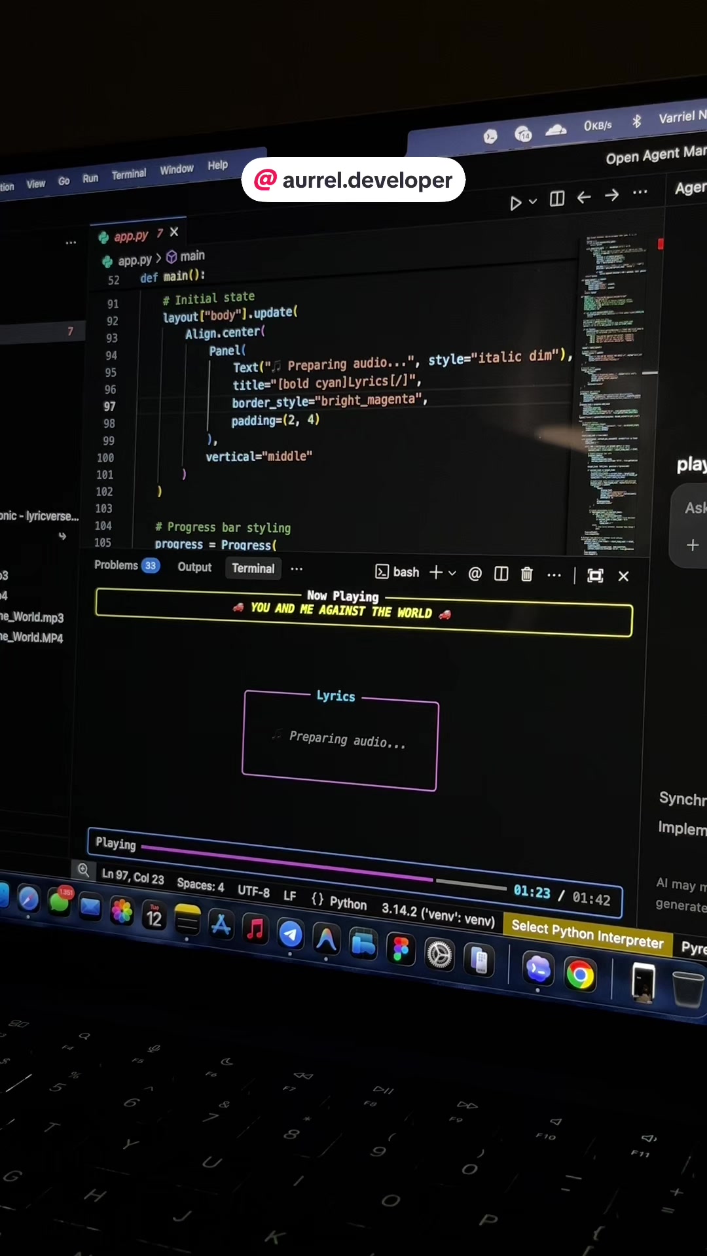Open editor More Actions ellipsis
The image size is (707, 1256).
tap(640, 192)
